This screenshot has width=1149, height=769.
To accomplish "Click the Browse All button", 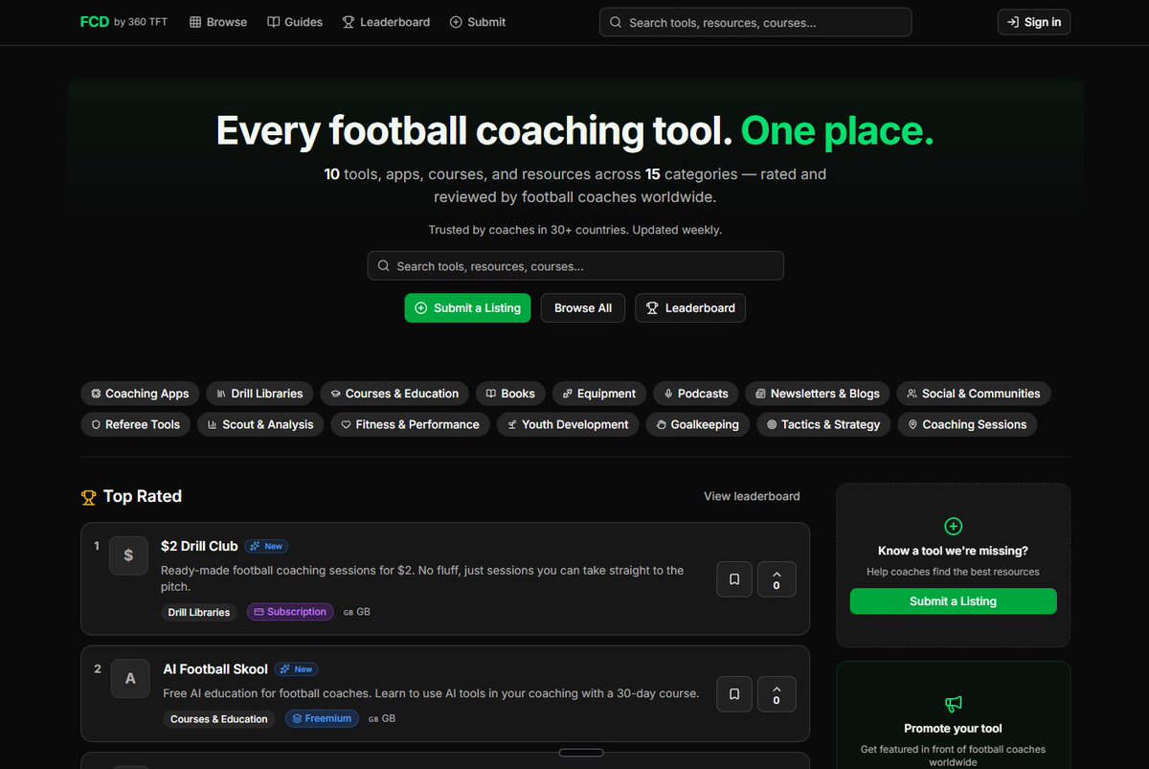I will [583, 308].
